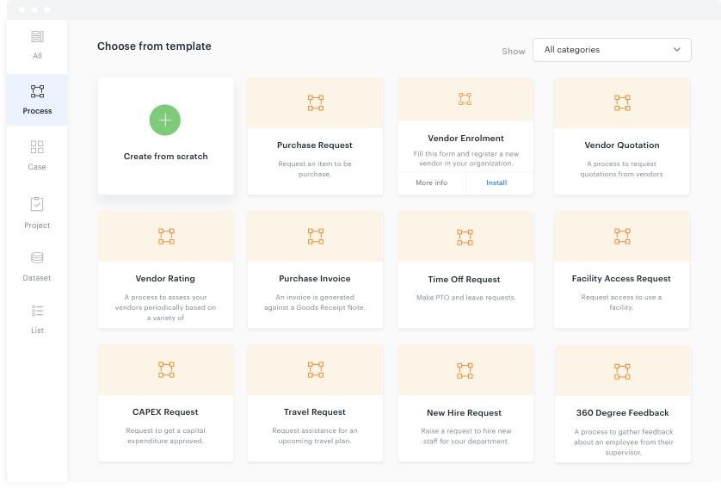Viewport: 721px width, 488px height.
Task: Click the dropdown chevron arrow beside All categories
Action: (677, 50)
